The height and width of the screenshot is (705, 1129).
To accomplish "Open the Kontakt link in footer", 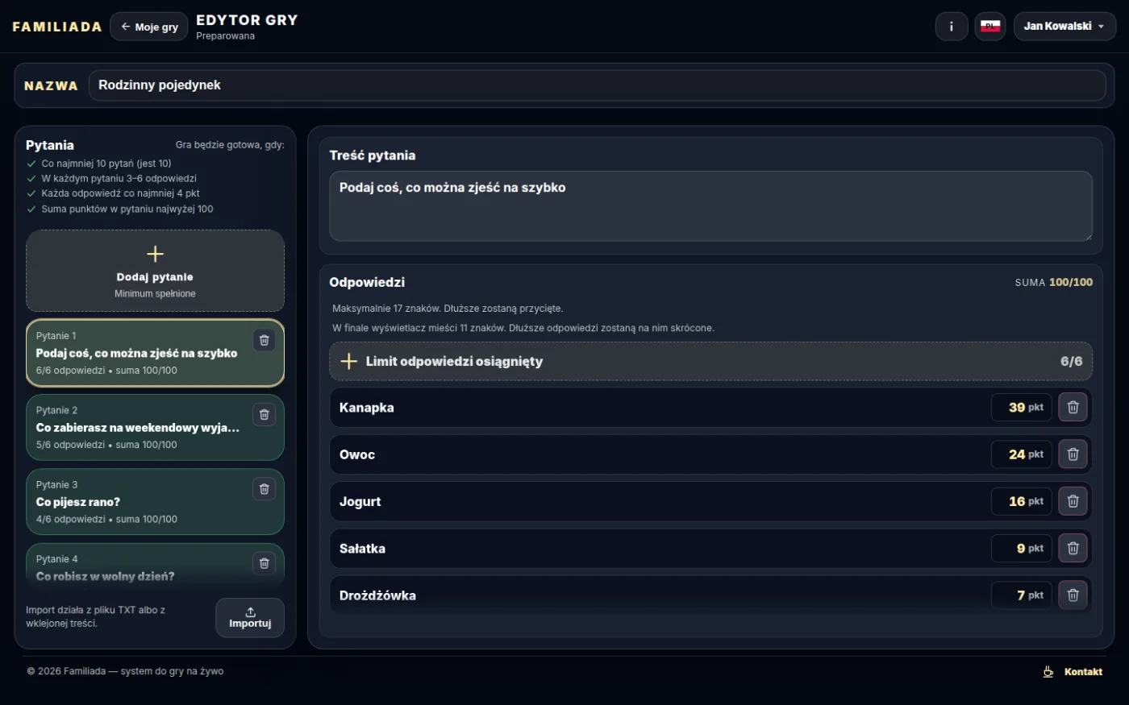I will click(x=1073, y=671).
